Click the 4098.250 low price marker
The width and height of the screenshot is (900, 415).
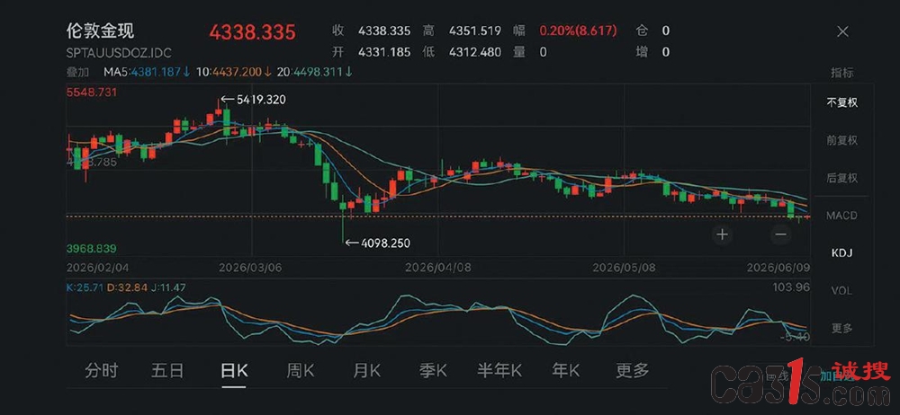click(x=378, y=243)
